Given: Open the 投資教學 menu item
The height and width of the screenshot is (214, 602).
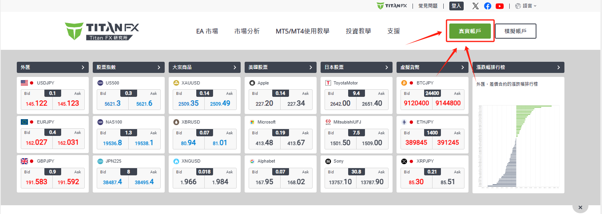Looking at the screenshot, I should 358,31.
